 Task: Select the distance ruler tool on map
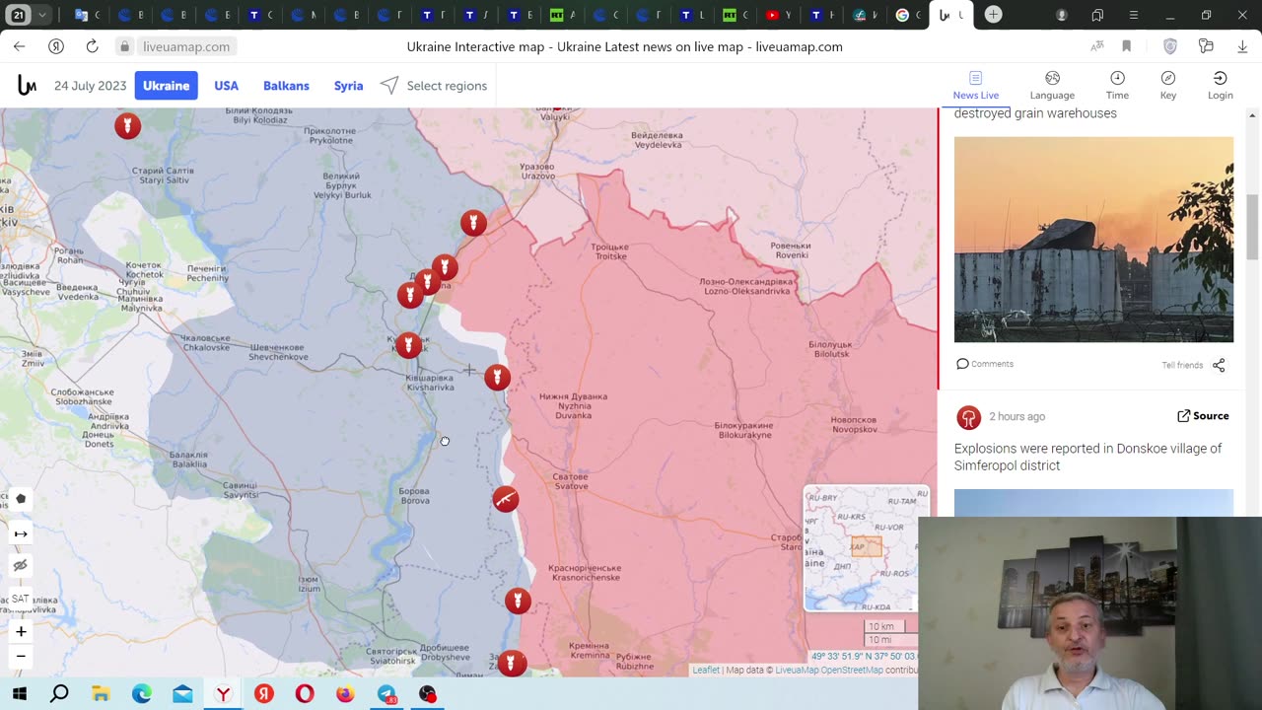pos(21,533)
